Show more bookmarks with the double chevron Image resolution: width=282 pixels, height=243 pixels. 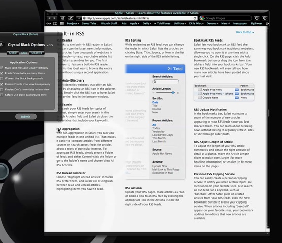pos(267,23)
